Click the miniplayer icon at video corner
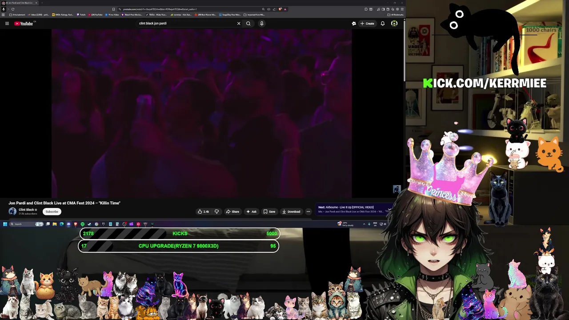Viewport: 569px width, 320px height. tap(397, 189)
